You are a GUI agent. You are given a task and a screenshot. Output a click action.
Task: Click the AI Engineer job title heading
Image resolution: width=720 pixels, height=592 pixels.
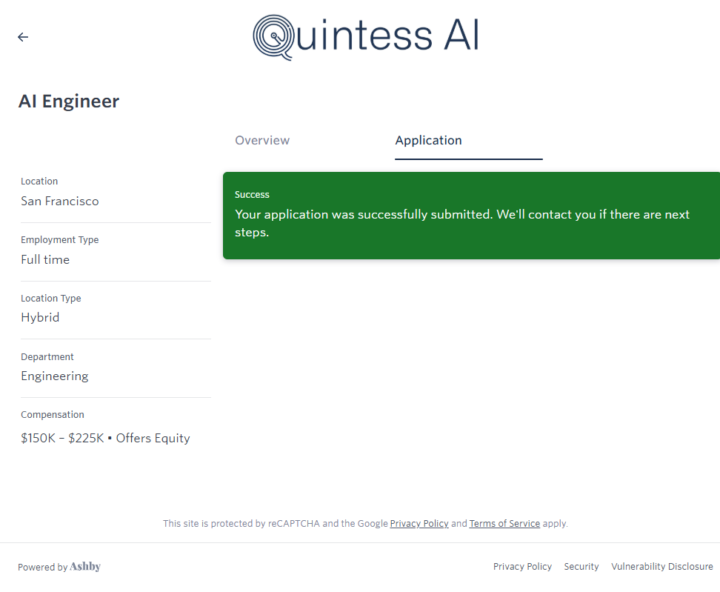click(69, 102)
